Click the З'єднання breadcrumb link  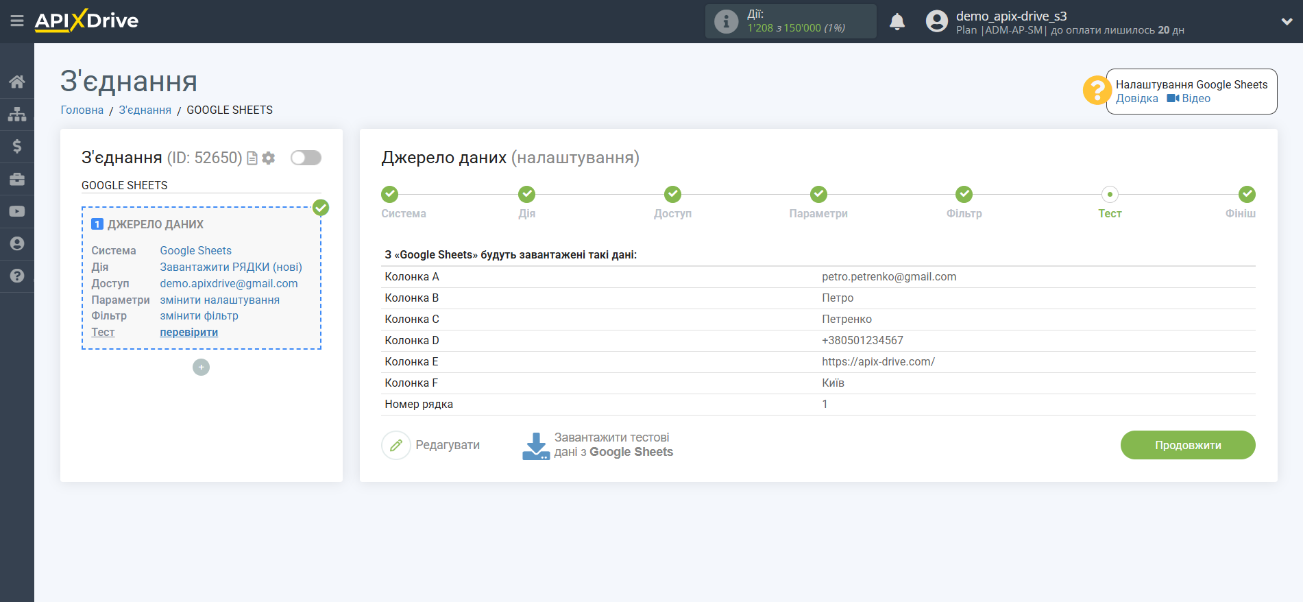(x=145, y=110)
